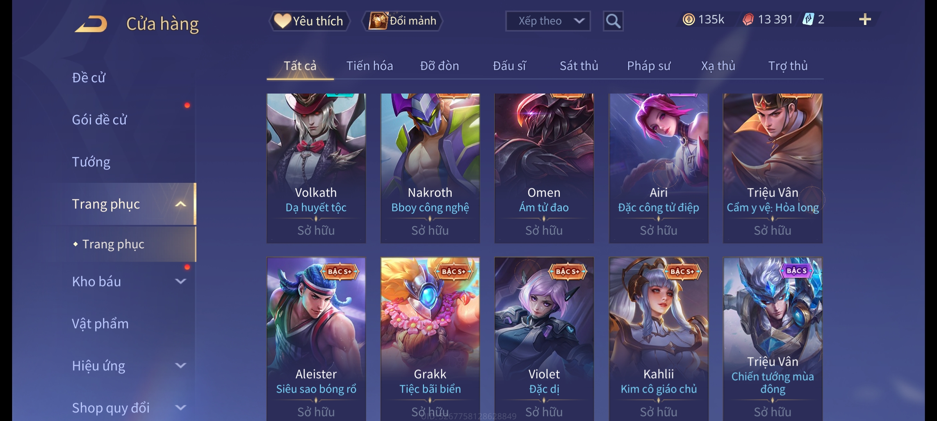Tap the heart icon for Yêu thích
The image size is (937, 421).
pos(282,21)
